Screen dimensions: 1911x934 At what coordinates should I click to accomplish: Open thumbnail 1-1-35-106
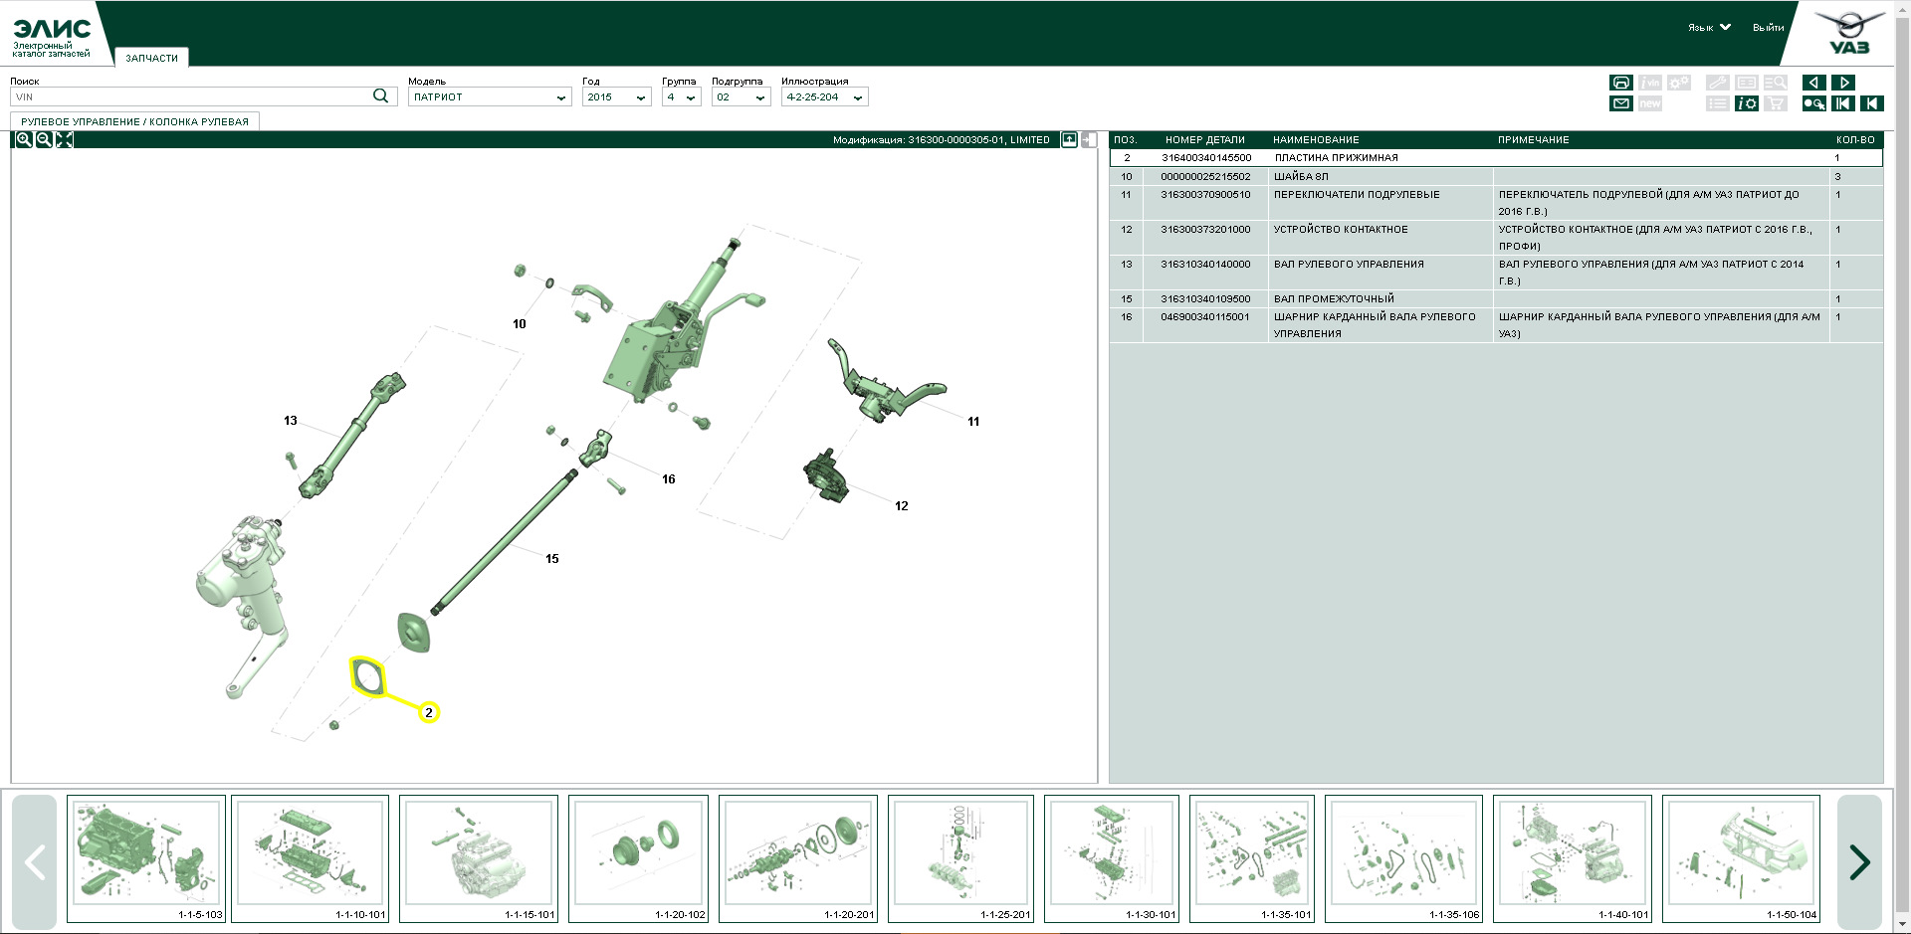(x=1403, y=859)
